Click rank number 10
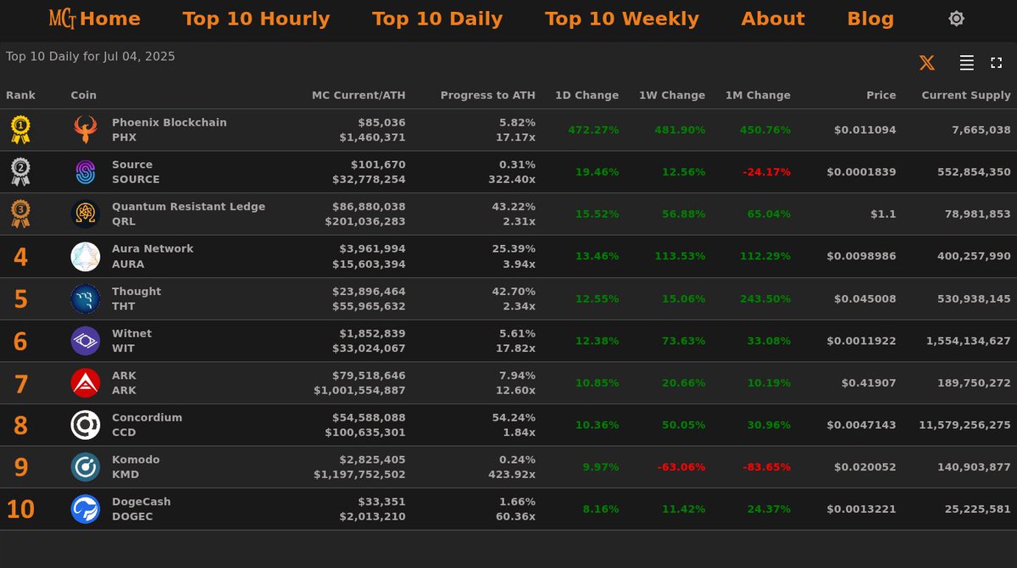1017x568 pixels. pos(20,510)
